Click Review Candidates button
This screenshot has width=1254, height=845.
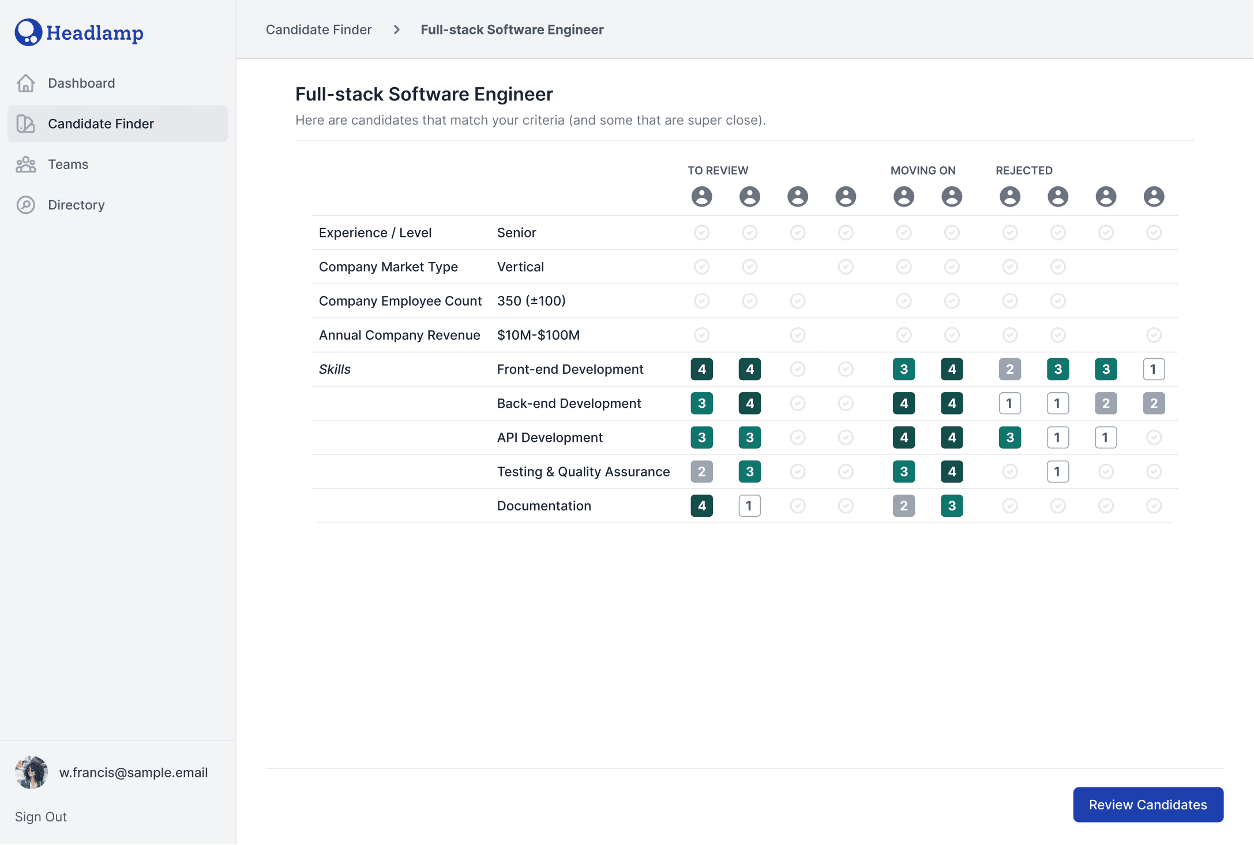(1148, 804)
